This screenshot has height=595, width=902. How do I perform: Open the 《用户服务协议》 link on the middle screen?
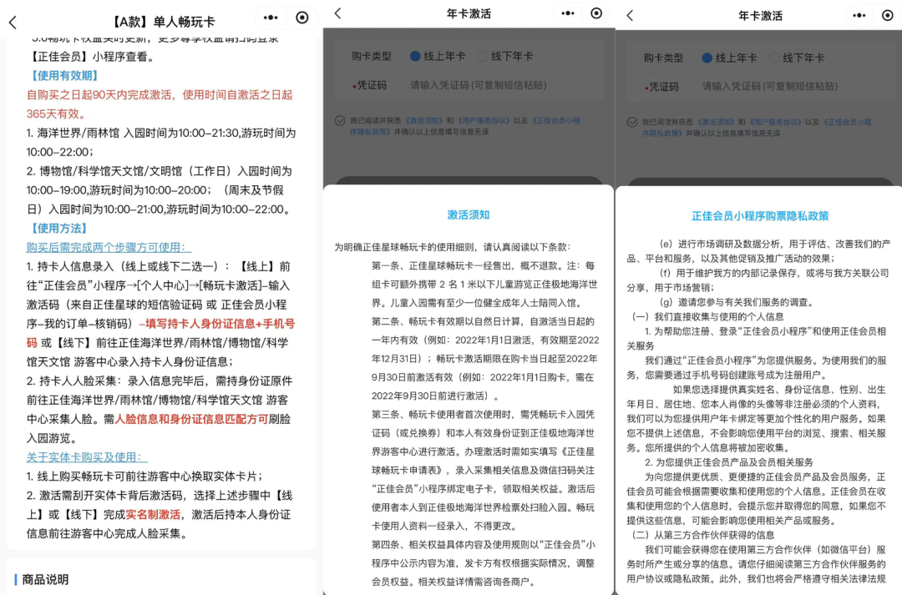tap(484, 121)
